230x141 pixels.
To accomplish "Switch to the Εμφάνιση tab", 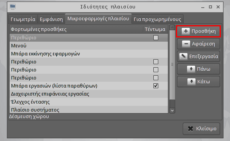I will coord(51,19).
